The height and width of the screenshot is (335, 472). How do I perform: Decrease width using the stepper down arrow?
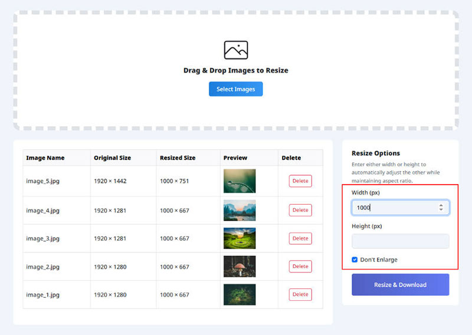[441, 209]
